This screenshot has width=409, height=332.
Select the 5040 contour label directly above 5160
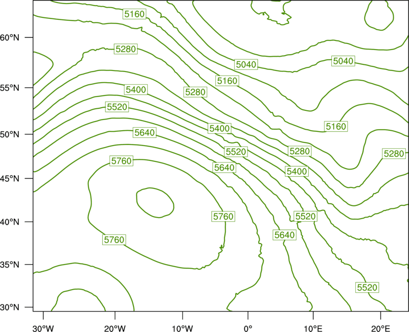(x=246, y=64)
